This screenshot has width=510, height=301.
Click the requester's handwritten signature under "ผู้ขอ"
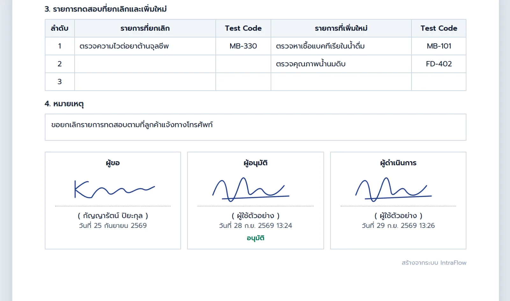[114, 189]
